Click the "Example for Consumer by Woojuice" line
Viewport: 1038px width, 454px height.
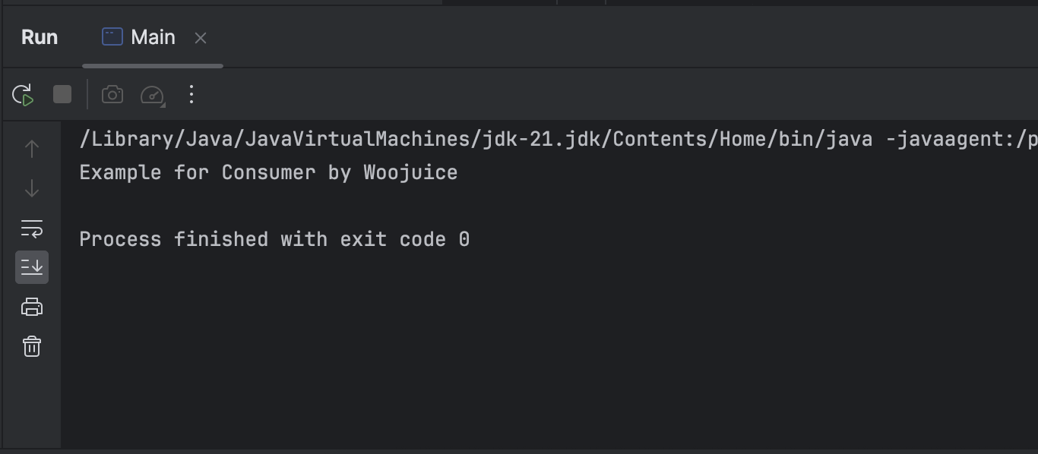(268, 172)
